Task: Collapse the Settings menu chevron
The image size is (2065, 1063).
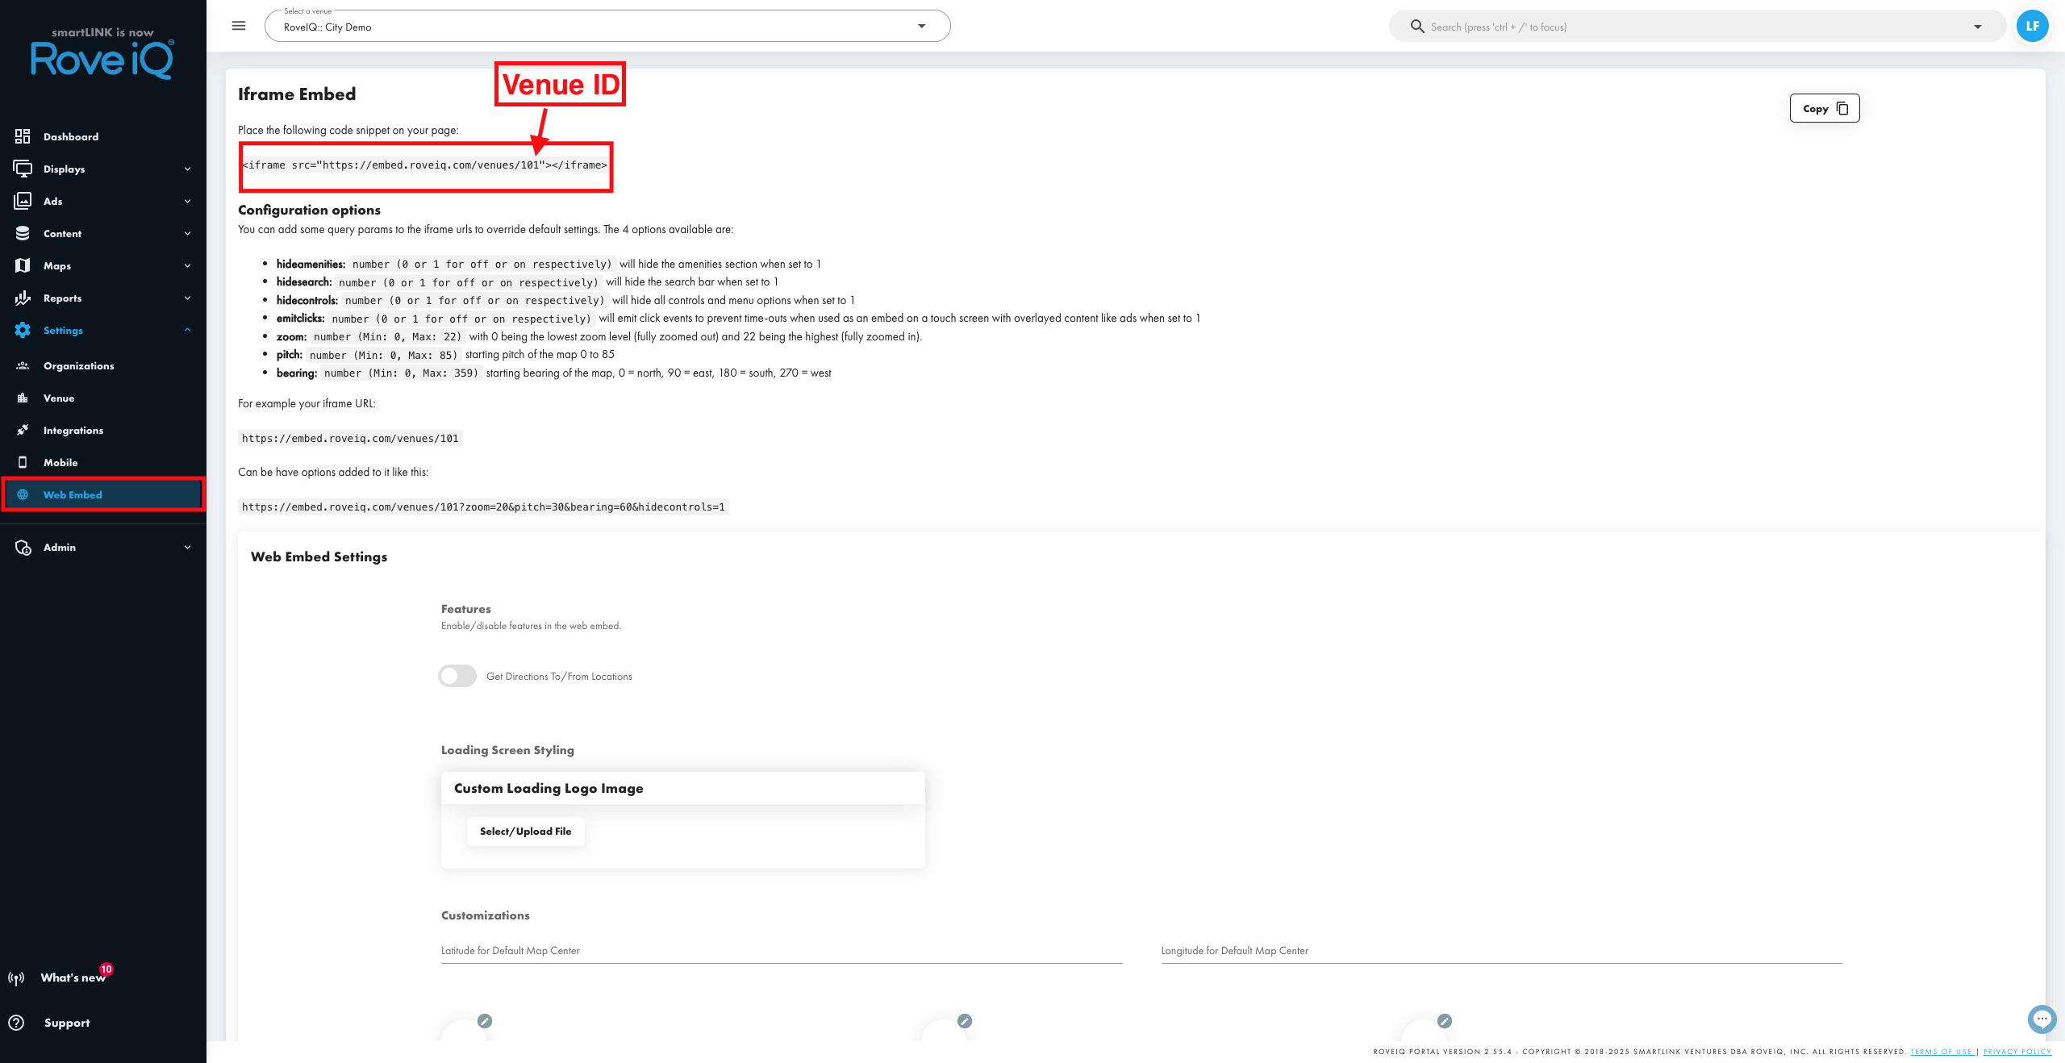Action: pyautogui.click(x=187, y=330)
